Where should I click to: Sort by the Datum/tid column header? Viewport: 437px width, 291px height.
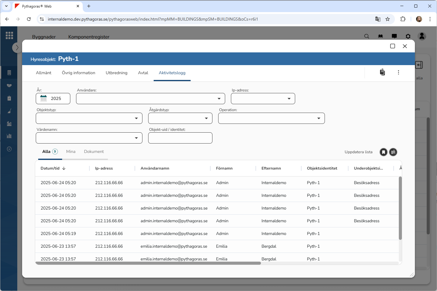click(x=50, y=168)
